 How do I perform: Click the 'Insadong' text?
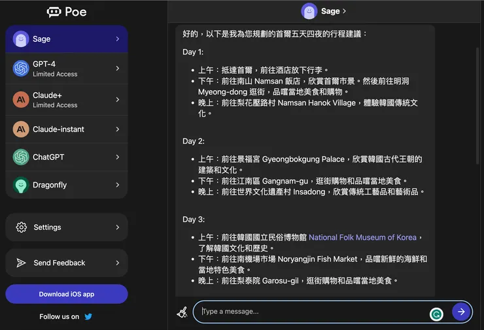[309, 192]
